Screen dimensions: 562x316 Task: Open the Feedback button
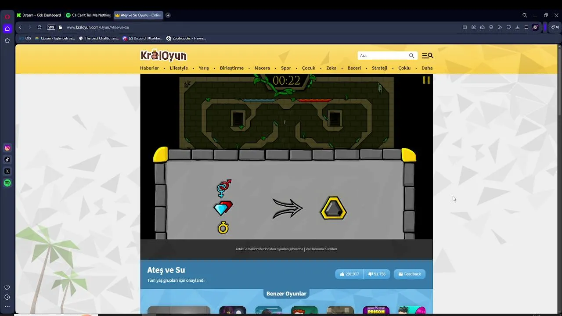tap(409, 274)
